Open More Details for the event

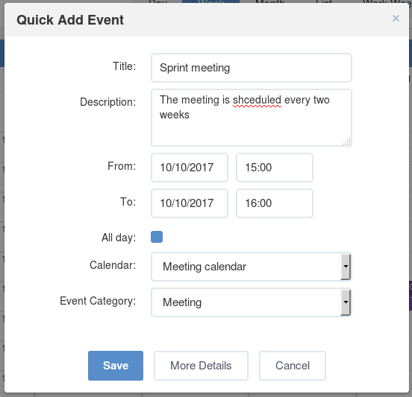coord(201,366)
